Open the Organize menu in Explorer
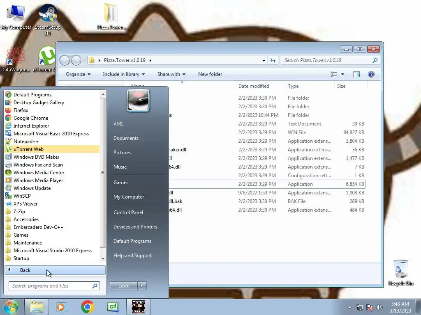The height and width of the screenshot is (315, 421). coord(78,74)
